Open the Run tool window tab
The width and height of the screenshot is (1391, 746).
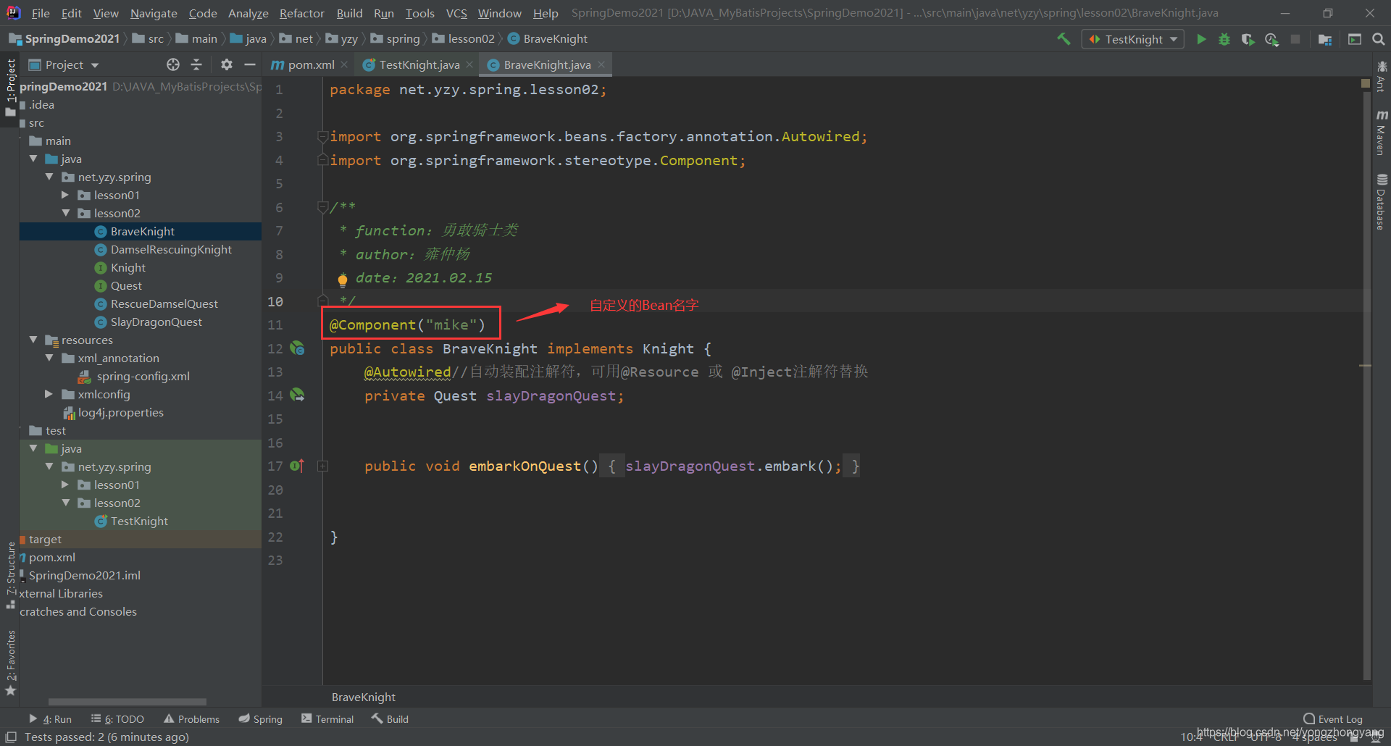click(x=50, y=719)
